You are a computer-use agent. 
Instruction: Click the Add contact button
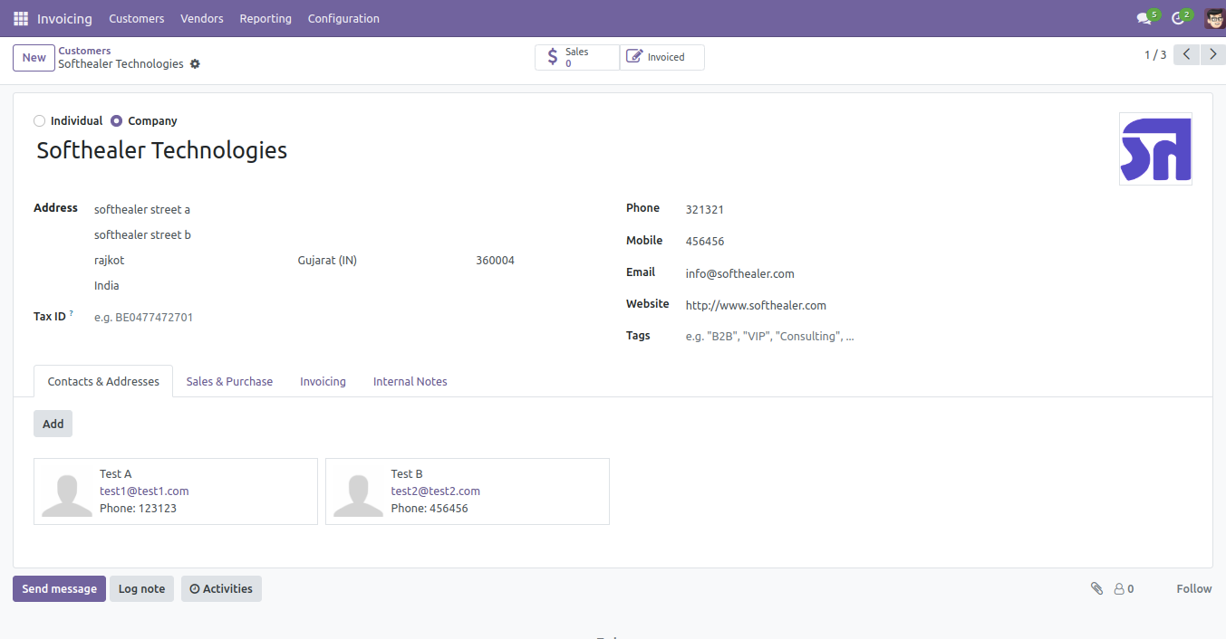point(53,424)
